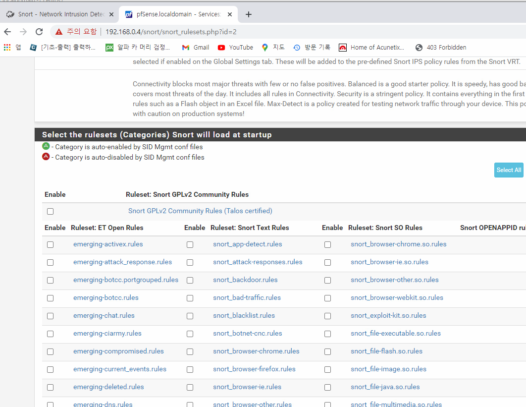Open snort_bad-traffic.rules link

247,297
